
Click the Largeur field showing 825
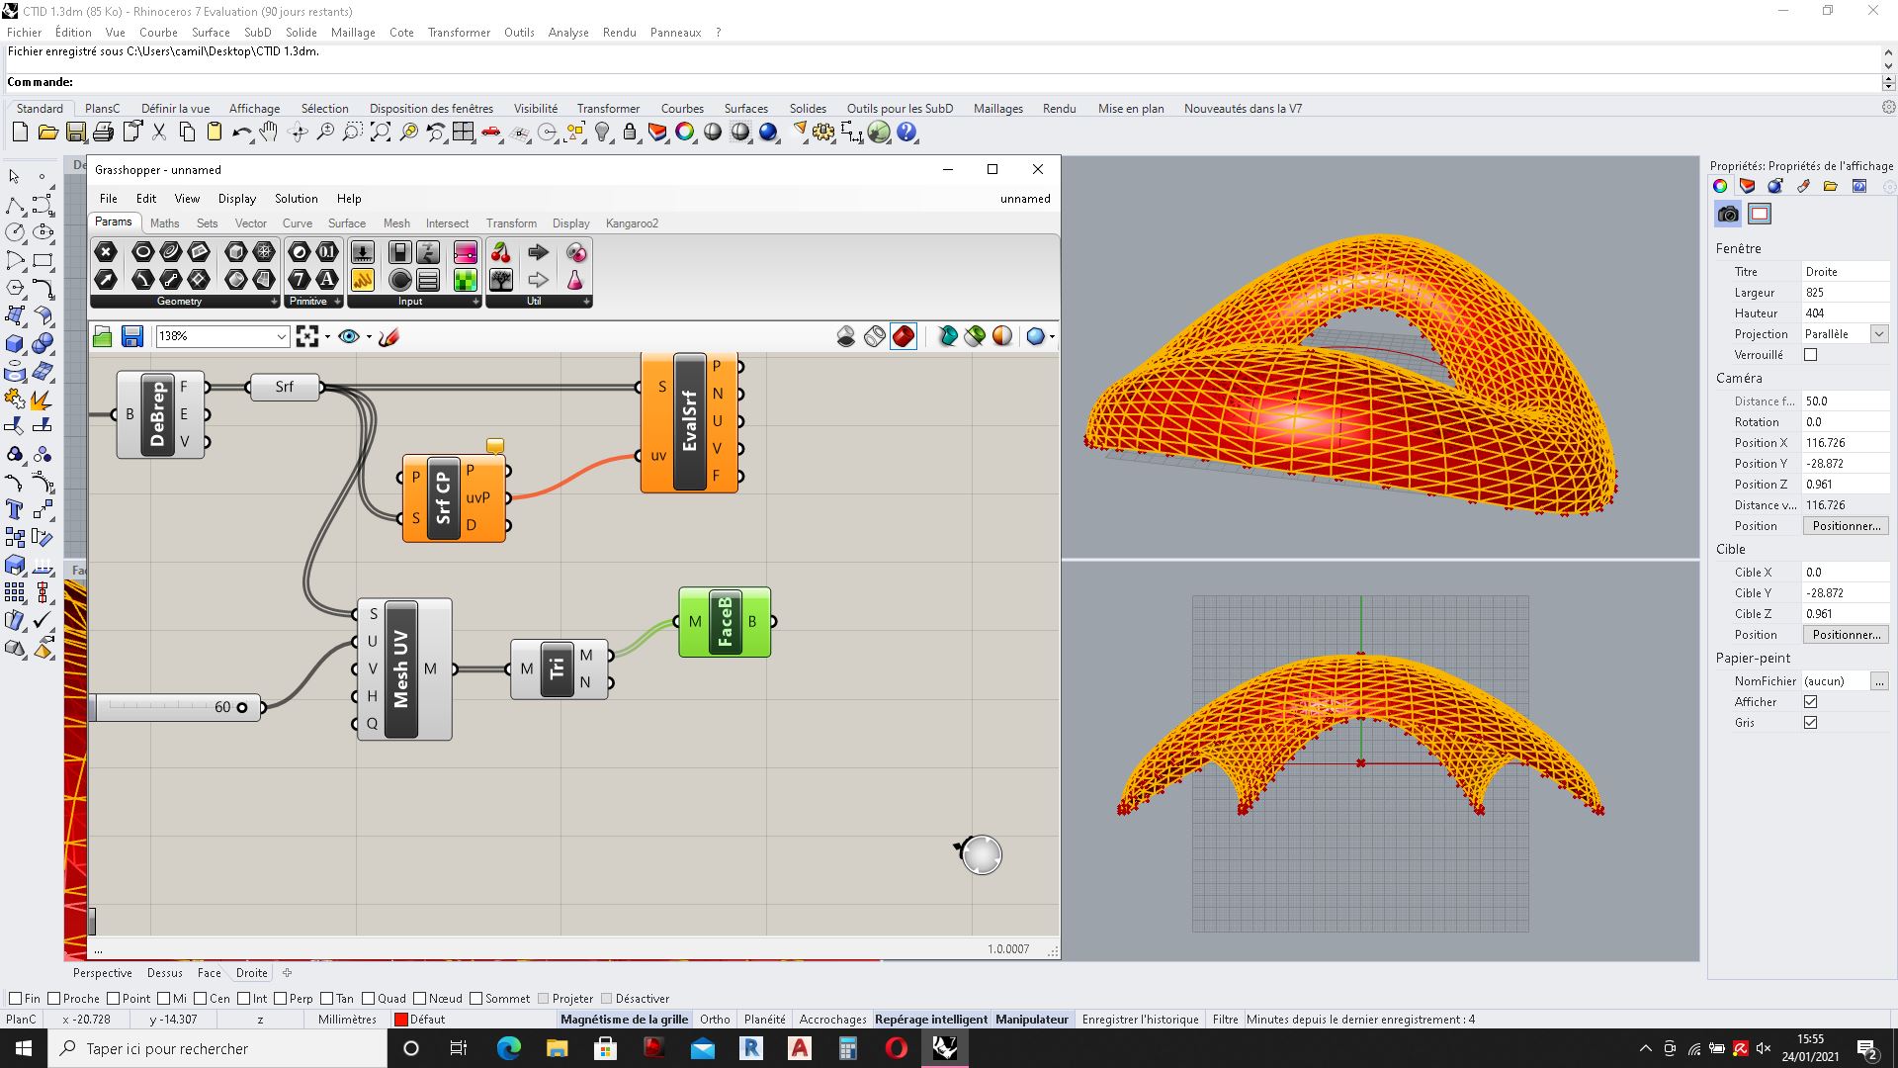click(1845, 293)
